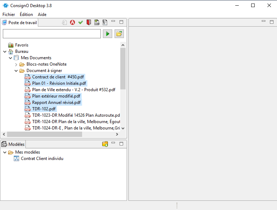The width and height of the screenshot is (277, 210).
Task: Click PDF icon of Contract de client #450
Action: (x=28, y=77)
